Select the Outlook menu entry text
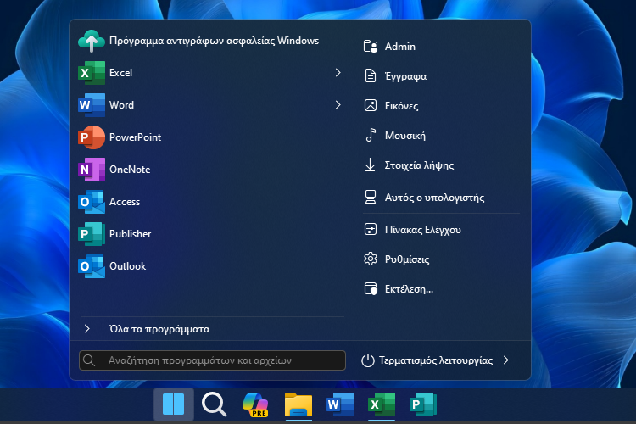The height and width of the screenshot is (424, 636). tap(127, 265)
